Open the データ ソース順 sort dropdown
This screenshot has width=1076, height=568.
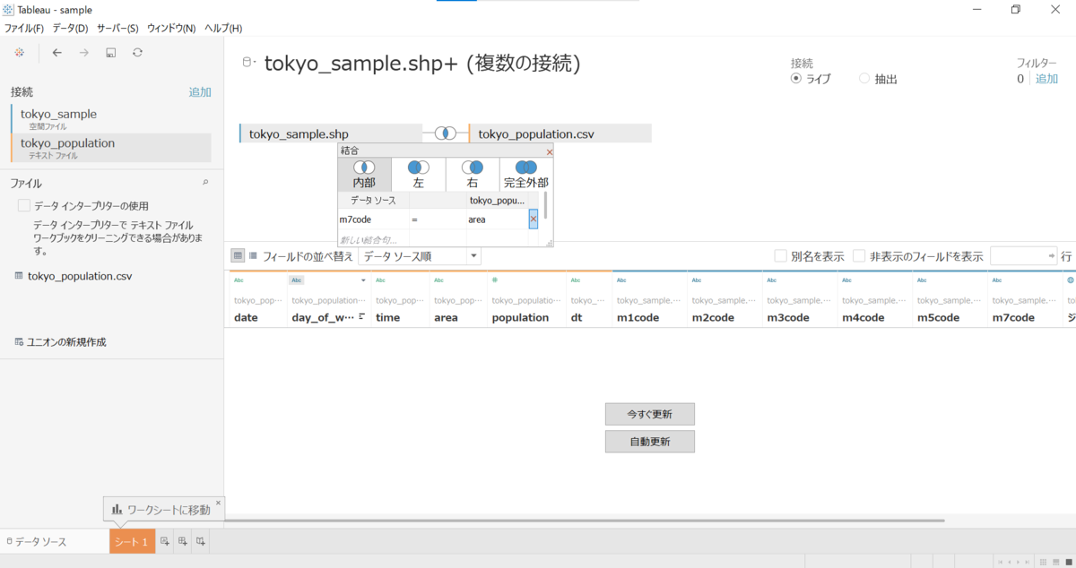pos(420,256)
